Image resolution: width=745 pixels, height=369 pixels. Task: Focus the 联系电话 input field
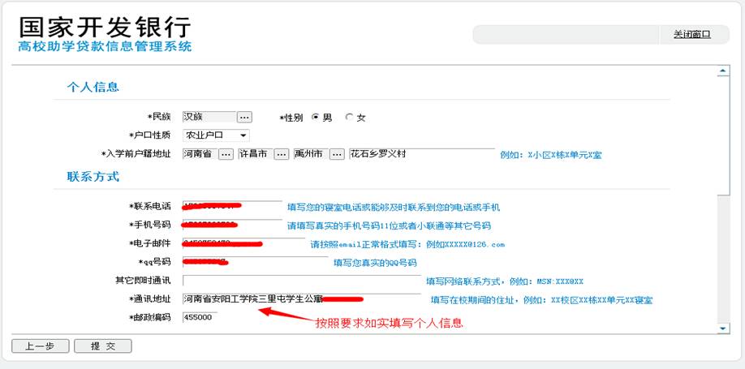(x=232, y=207)
